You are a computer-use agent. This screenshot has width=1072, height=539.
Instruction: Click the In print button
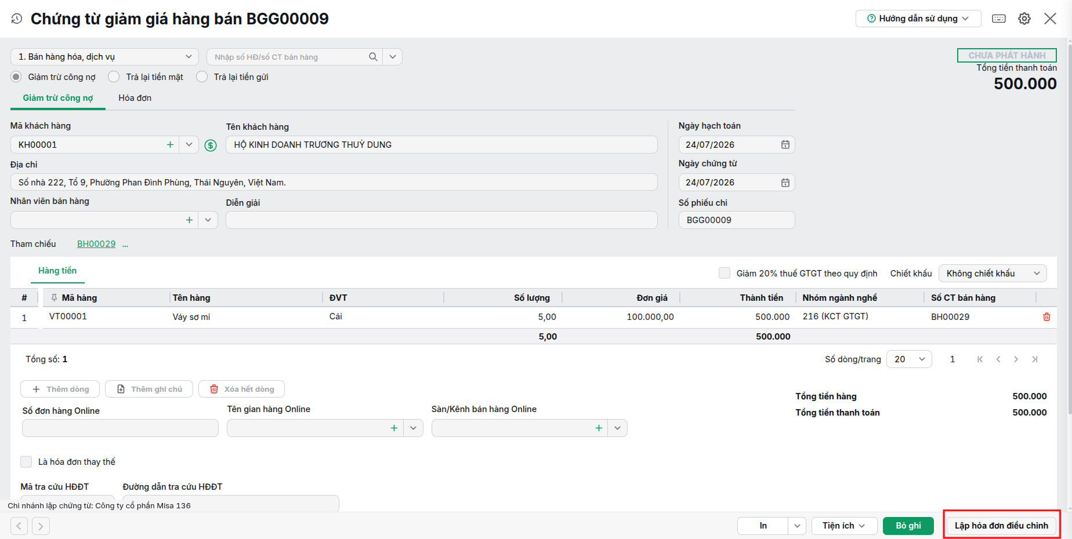763,526
